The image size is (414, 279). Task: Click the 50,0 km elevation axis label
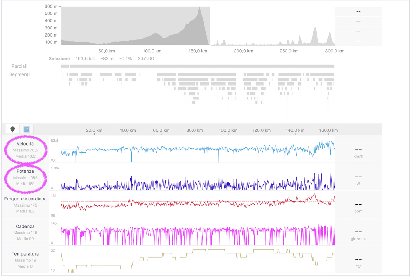pyautogui.click(x=106, y=51)
